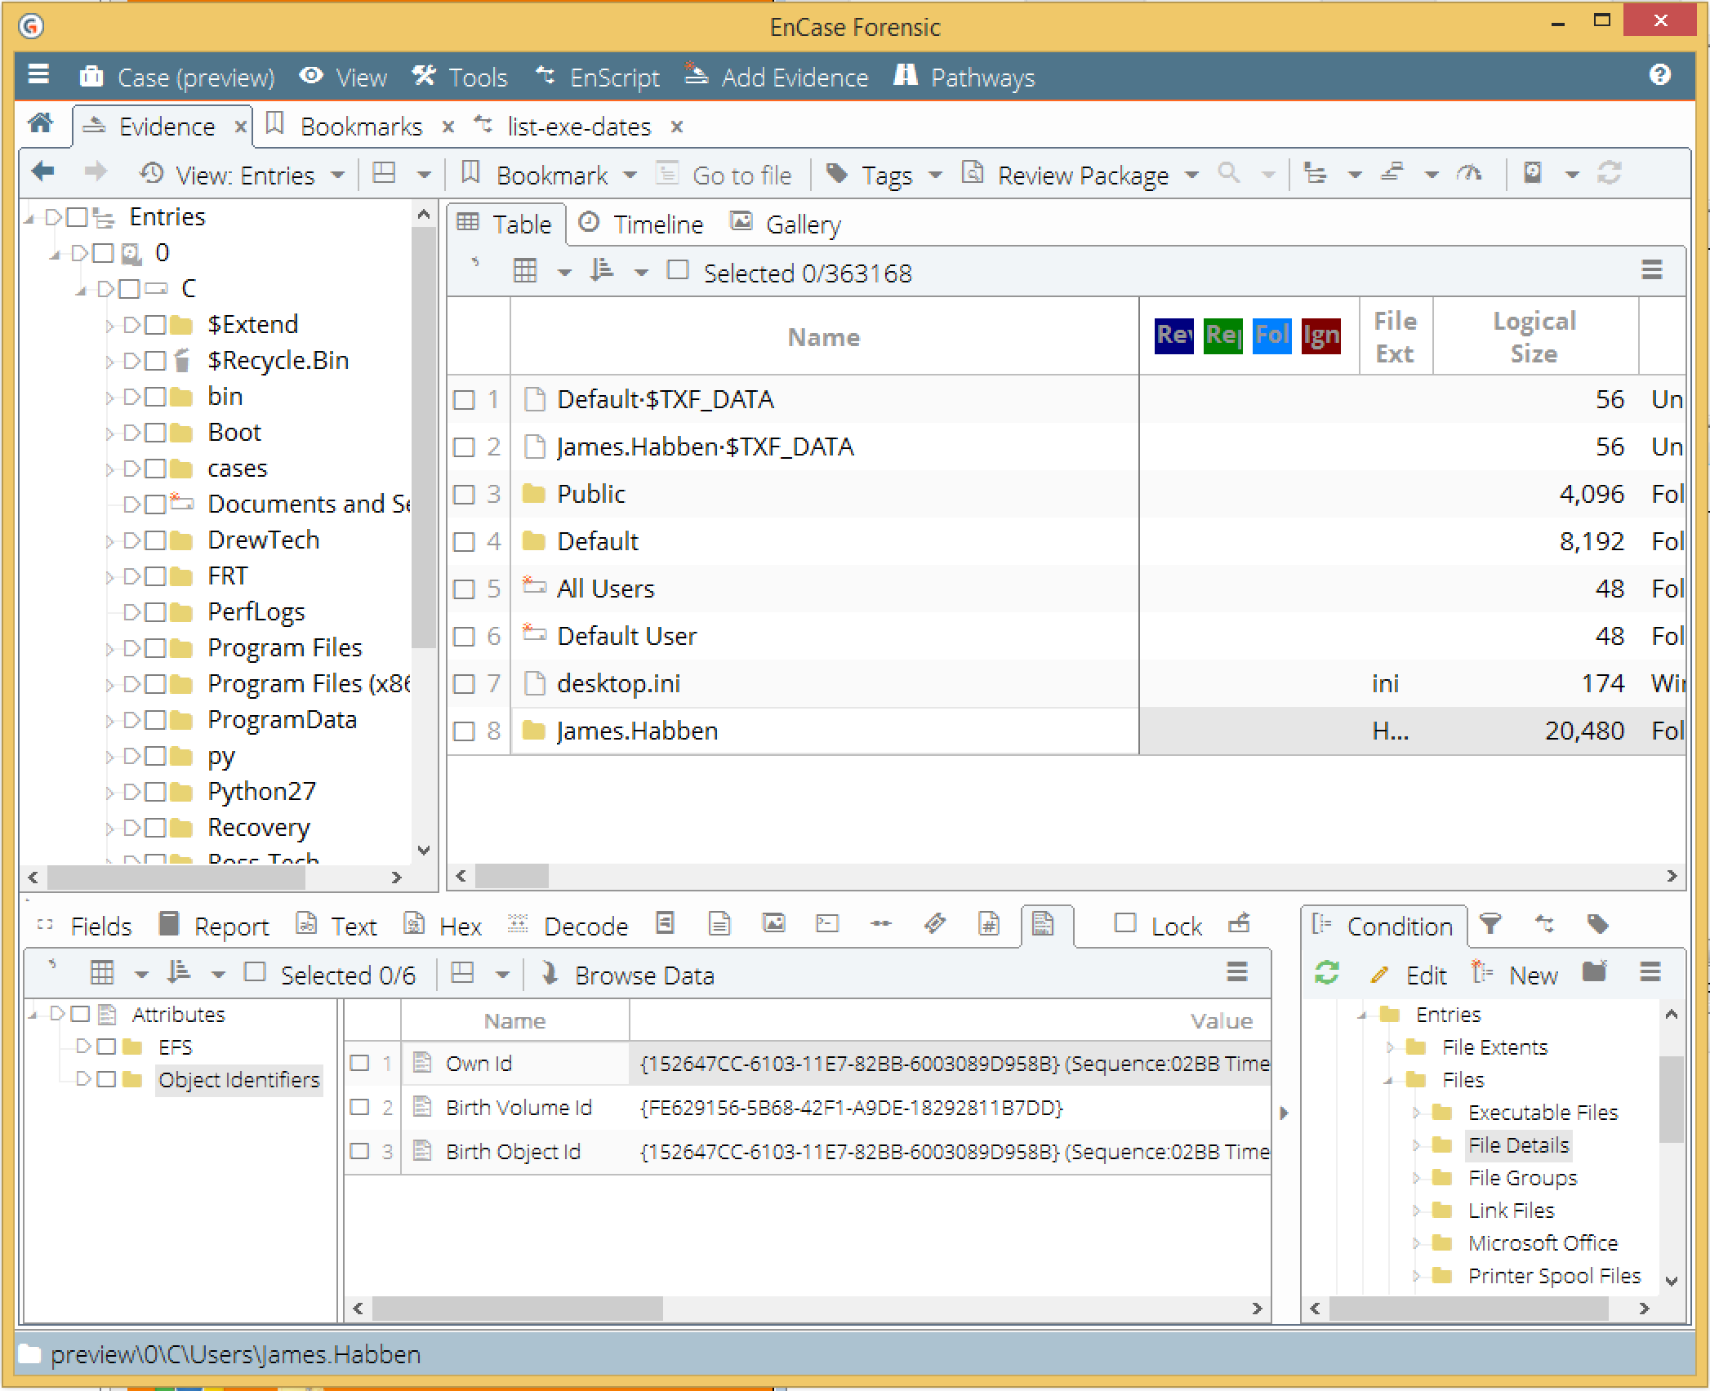Open the Bookmark dropdown arrow
The height and width of the screenshot is (1391, 1710).
630,175
